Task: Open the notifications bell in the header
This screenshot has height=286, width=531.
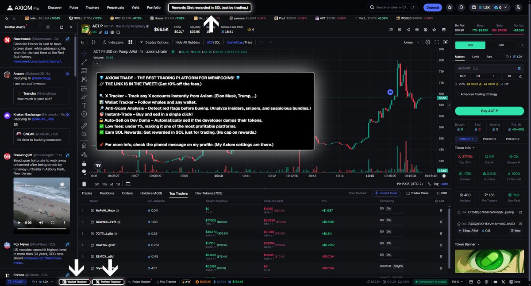Action: tap(462, 8)
